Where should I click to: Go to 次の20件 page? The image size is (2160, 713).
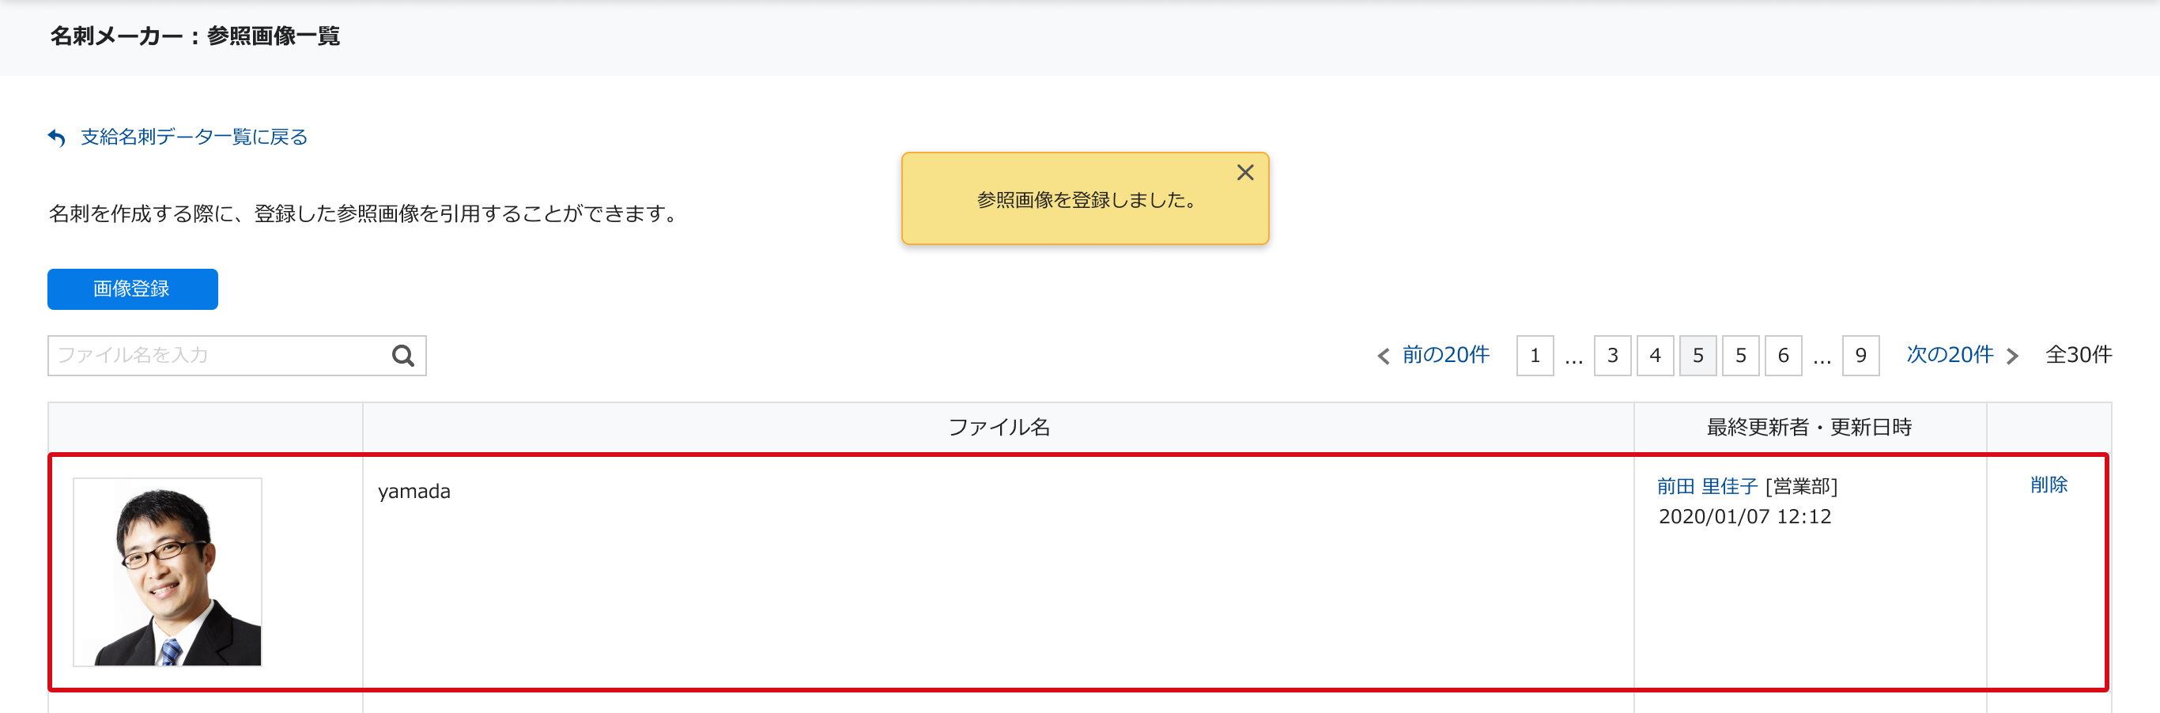click(1950, 355)
